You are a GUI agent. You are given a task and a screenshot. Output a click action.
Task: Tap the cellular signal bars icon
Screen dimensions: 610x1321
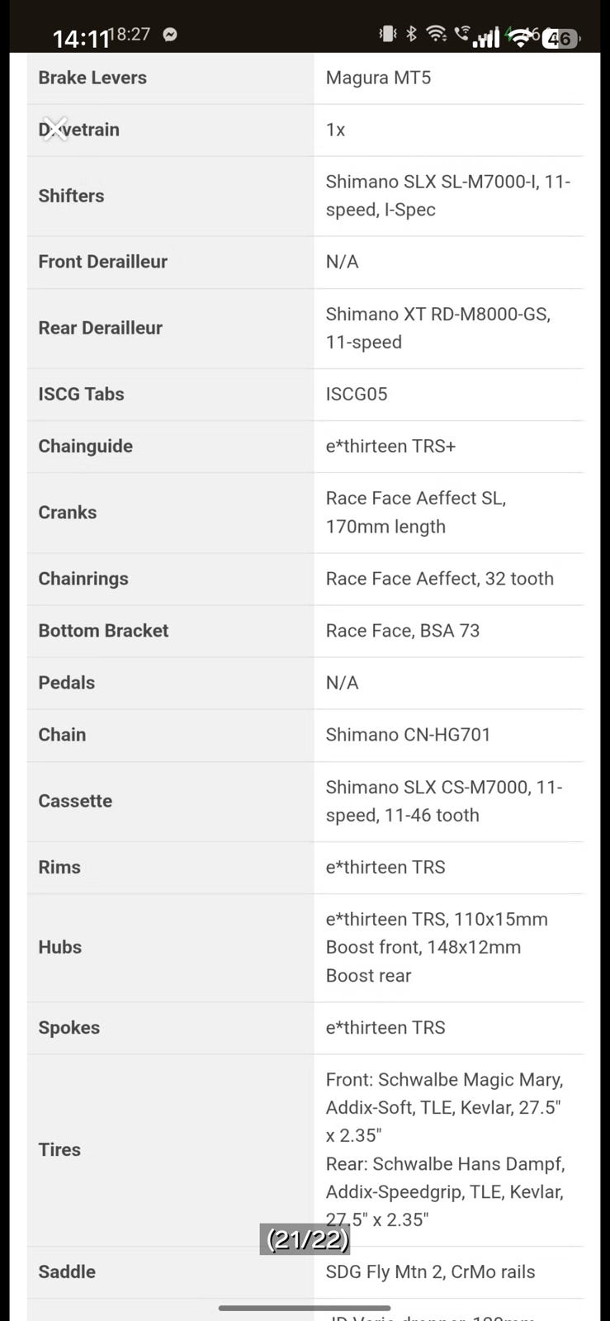pyautogui.click(x=486, y=36)
